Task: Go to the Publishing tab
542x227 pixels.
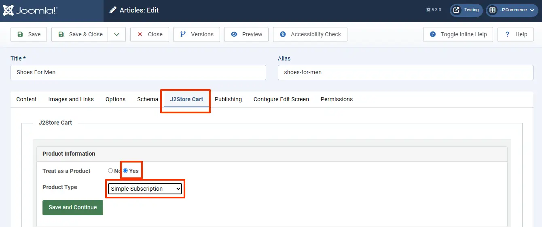Action: point(228,99)
